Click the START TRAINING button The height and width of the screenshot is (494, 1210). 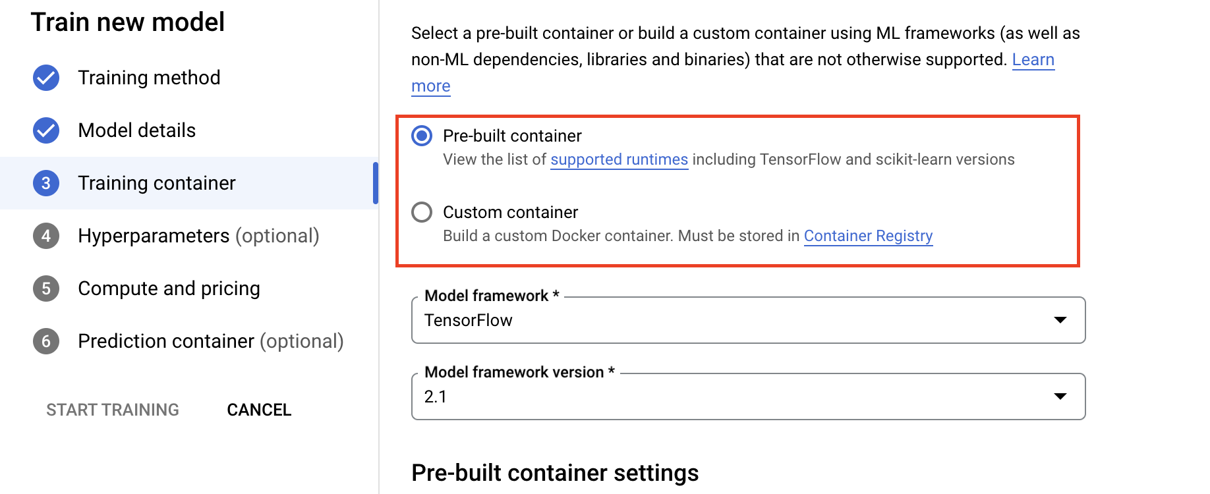point(112,409)
